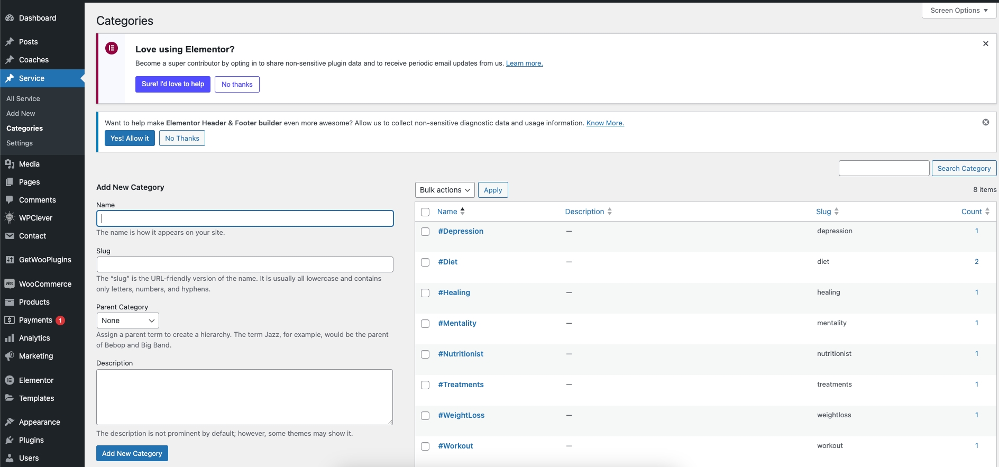Open the Settings submenu under Service
This screenshot has height=467, width=999.
click(x=20, y=143)
